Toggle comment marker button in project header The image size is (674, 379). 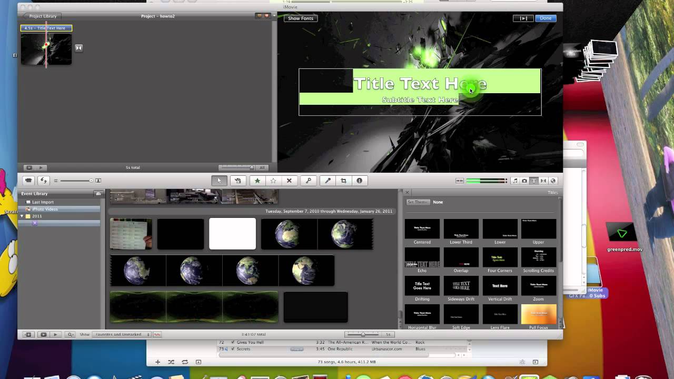click(x=259, y=16)
